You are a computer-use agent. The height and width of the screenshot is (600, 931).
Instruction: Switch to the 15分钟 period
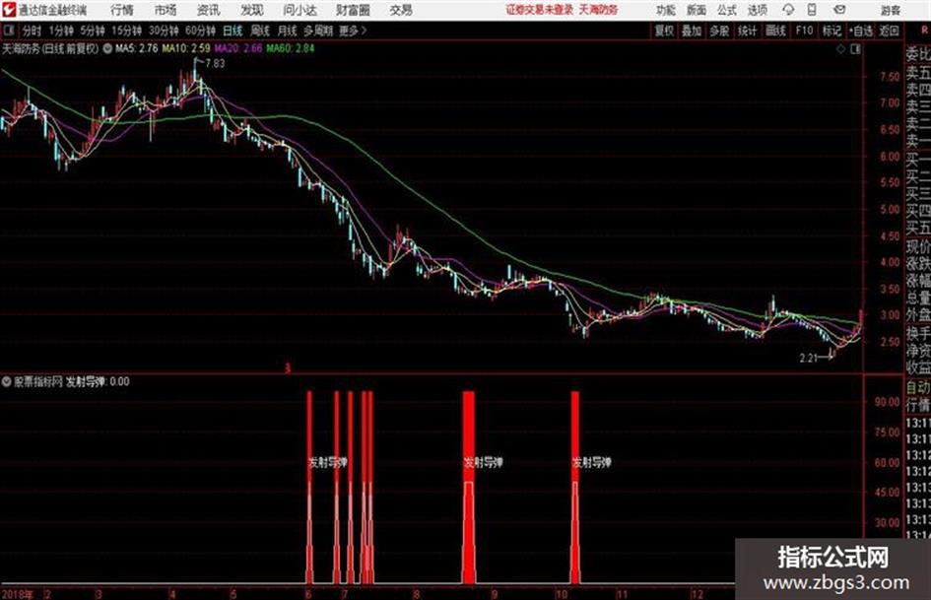click(x=126, y=31)
